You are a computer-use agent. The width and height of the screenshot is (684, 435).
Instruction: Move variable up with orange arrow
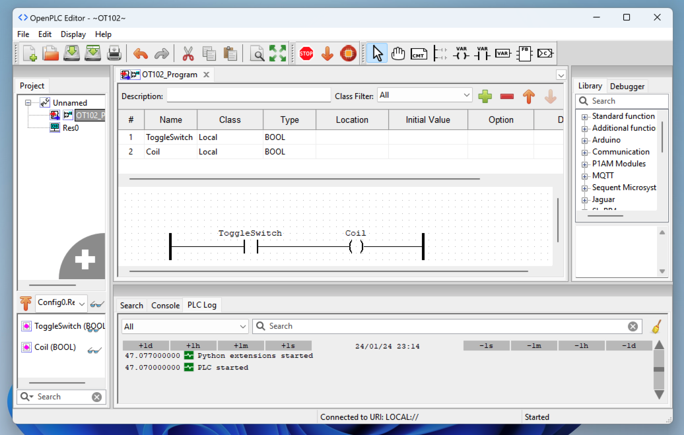(529, 96)
